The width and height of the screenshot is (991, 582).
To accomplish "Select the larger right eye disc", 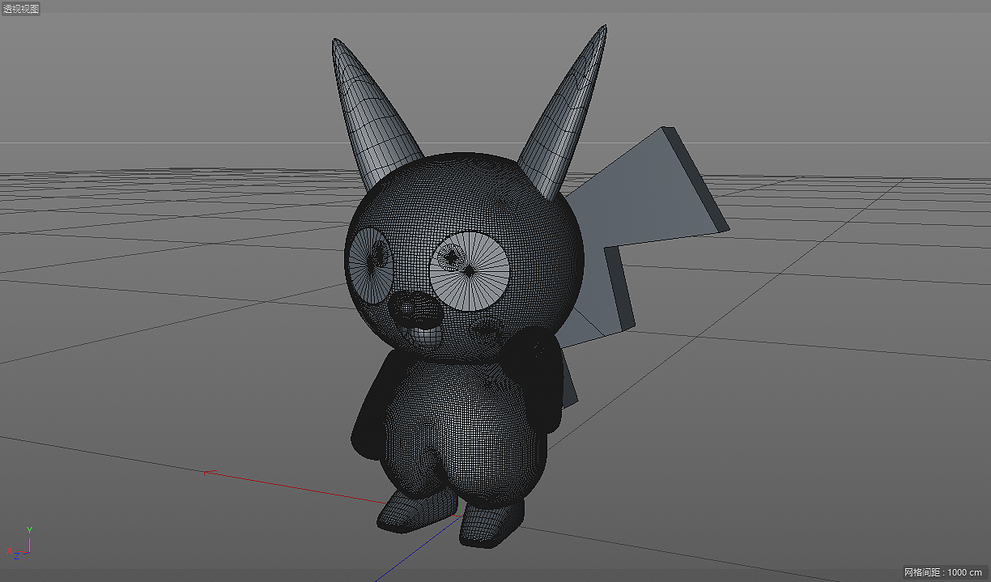I will (x=469, y=270).
